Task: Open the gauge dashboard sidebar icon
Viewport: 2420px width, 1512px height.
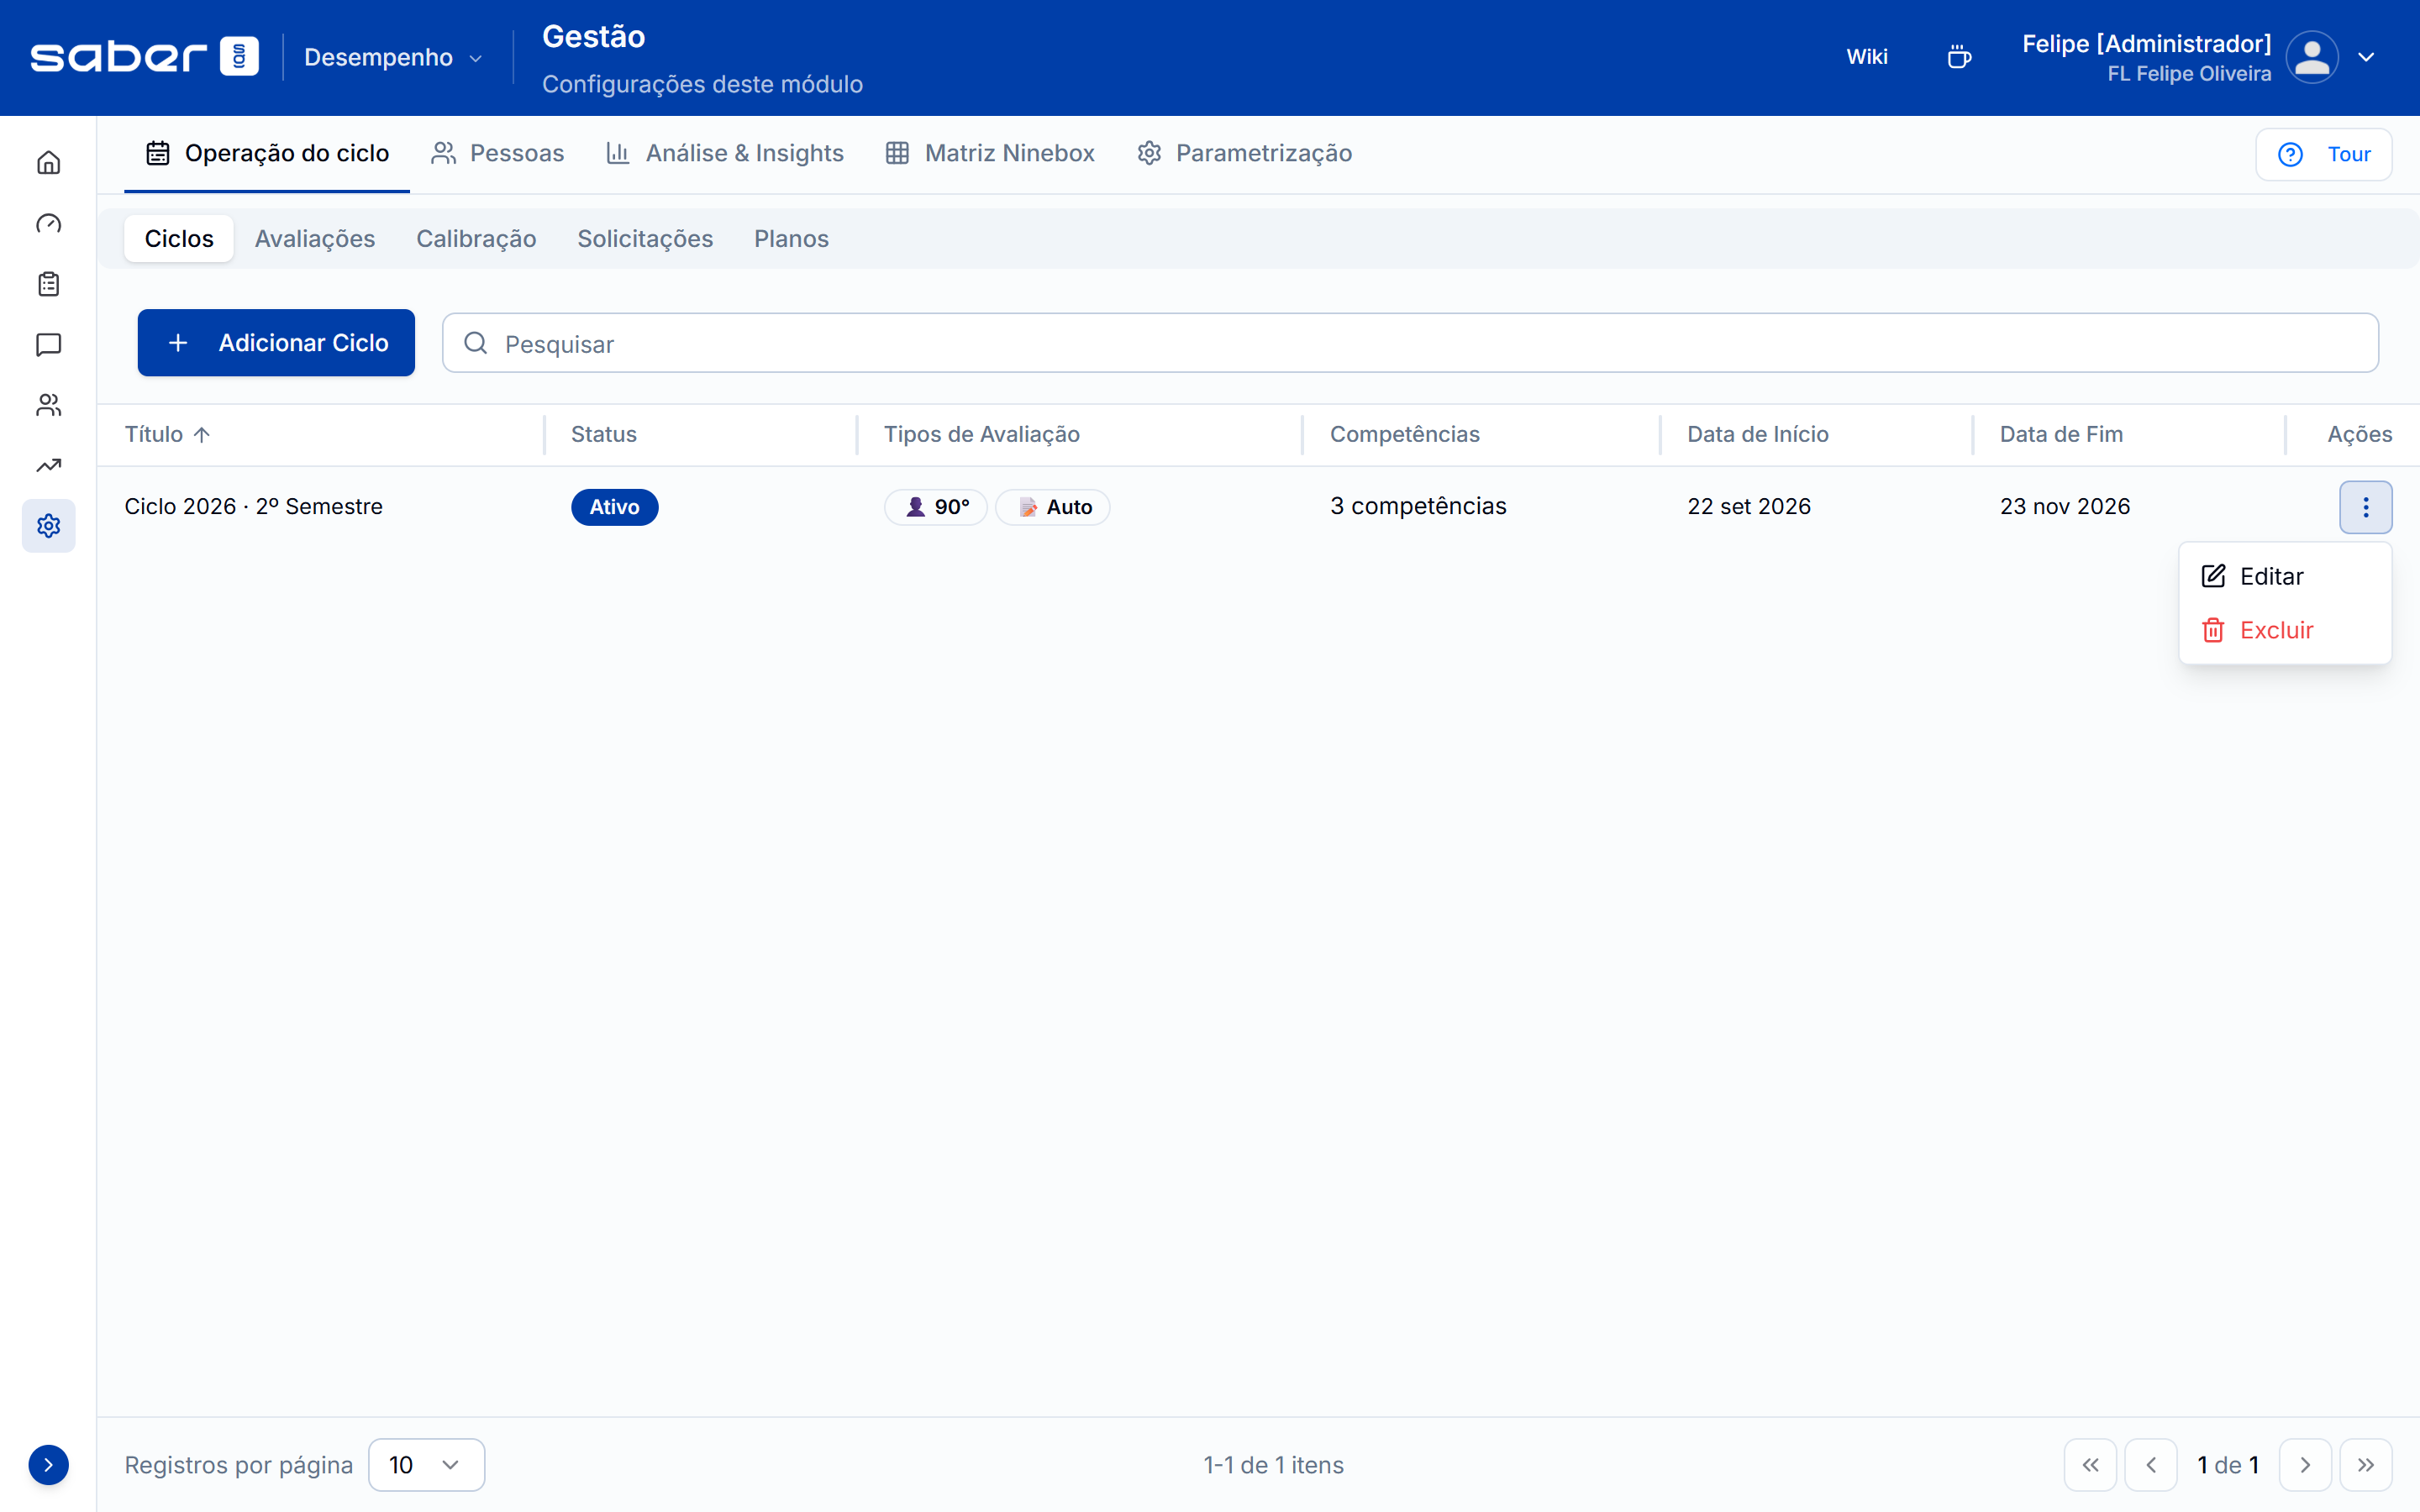Action: coord(48,223)
